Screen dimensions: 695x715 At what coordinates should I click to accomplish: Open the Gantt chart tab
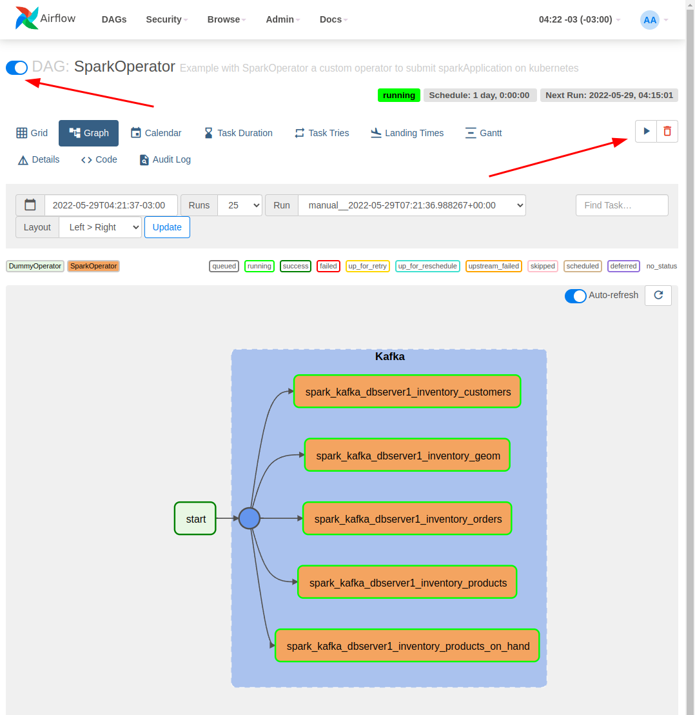click(484, 133)
